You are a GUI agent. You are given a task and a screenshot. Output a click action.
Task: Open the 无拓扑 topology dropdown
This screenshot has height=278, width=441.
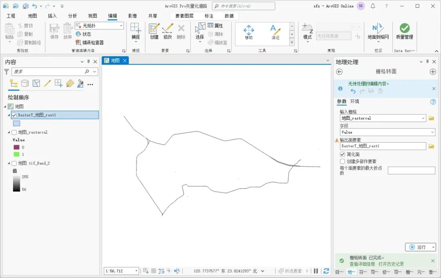[x=121, y=26]
